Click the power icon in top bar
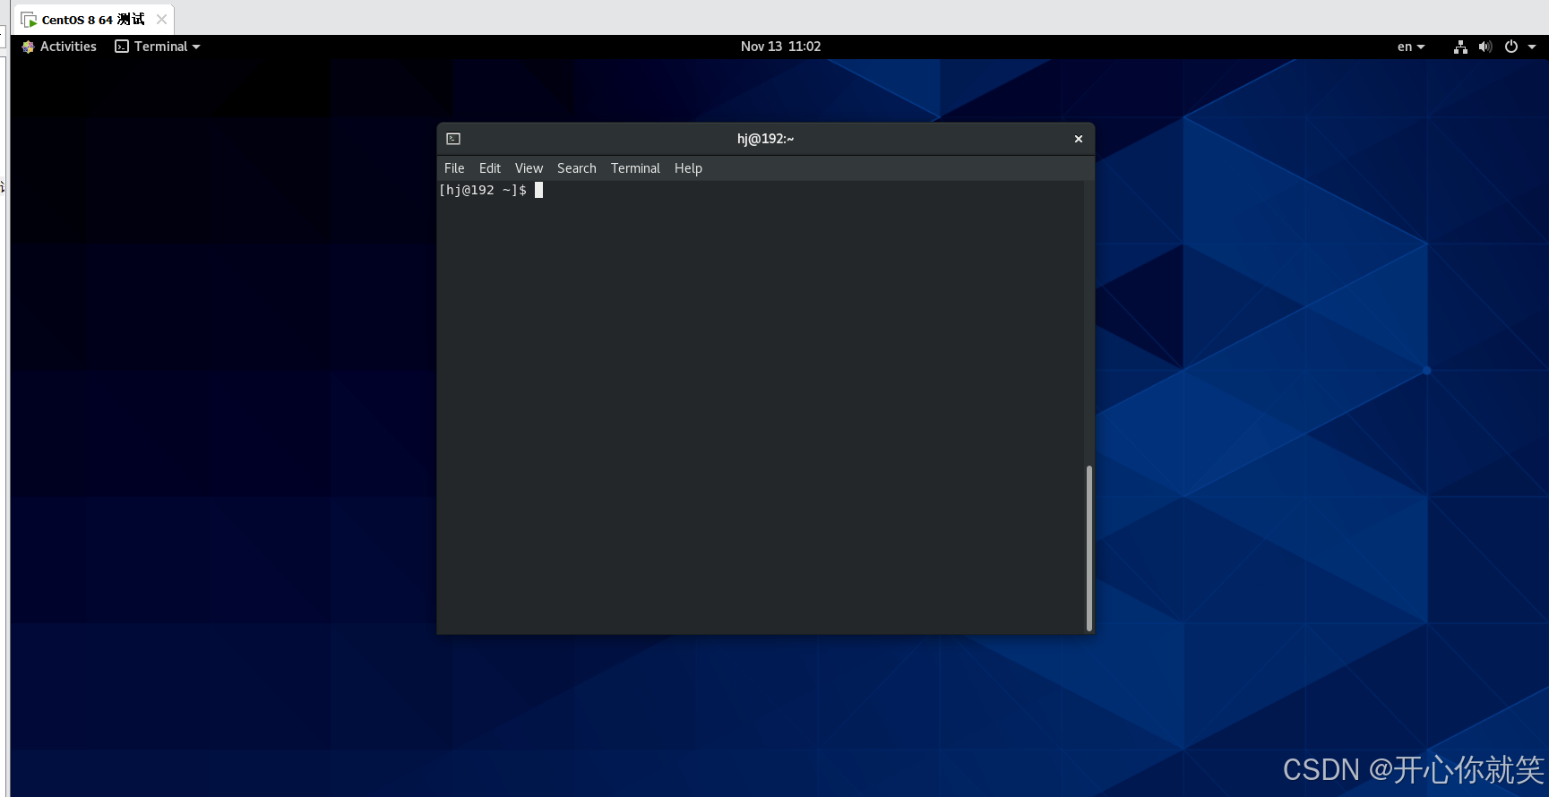Screen dimensions: 1549x797 click(1511, 47)
